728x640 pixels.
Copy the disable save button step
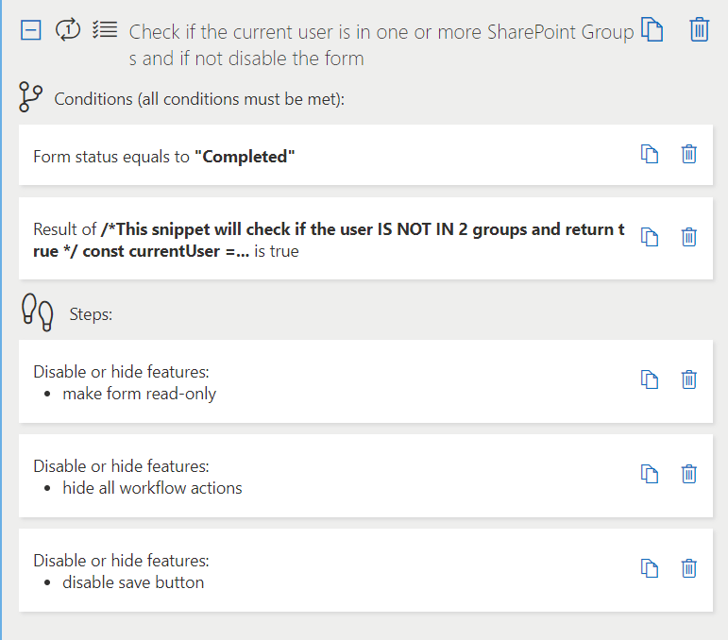pyautogui.click(x=650, y=568)
